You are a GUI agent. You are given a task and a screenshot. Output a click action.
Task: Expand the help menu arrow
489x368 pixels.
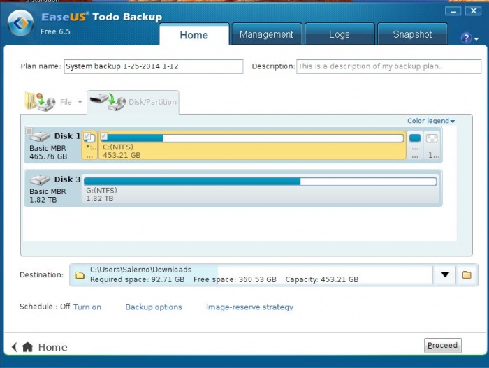pos(476,39)
